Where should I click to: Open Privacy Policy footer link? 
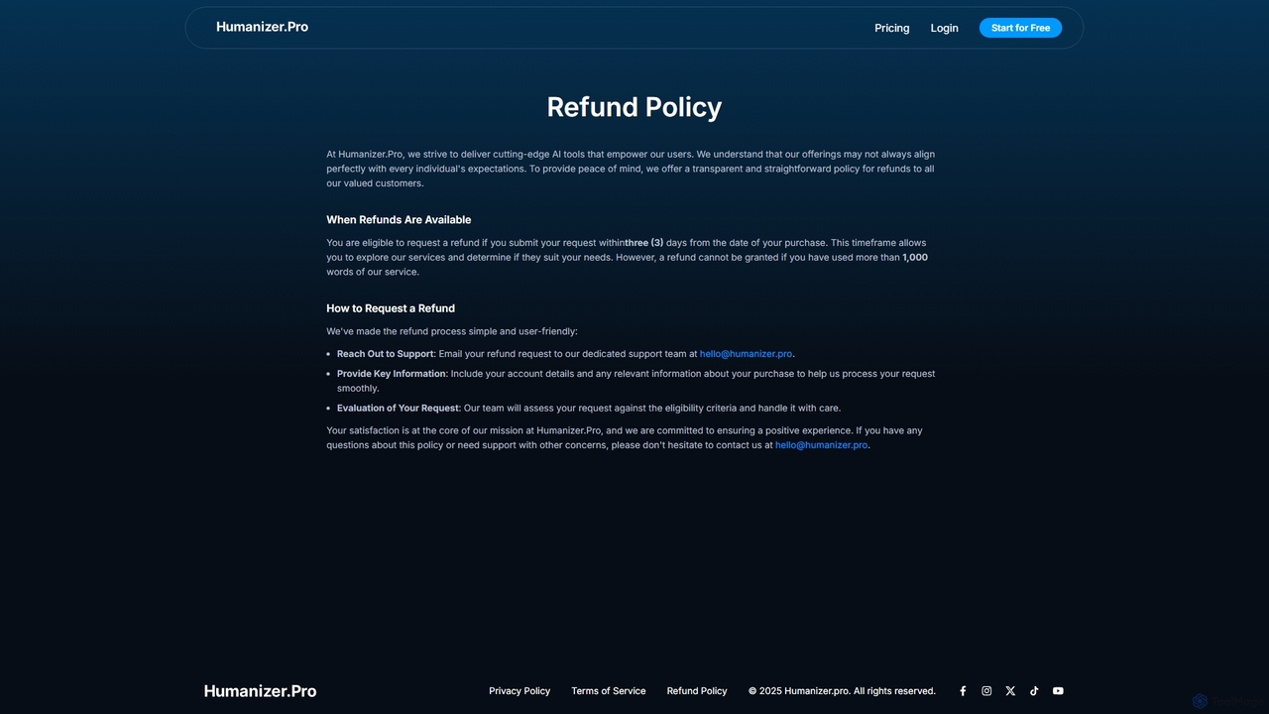(x=519, y=691)
